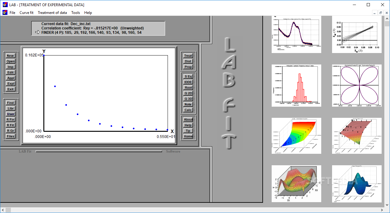
Task: Show the About information button
Action: (x=188, y=120)
